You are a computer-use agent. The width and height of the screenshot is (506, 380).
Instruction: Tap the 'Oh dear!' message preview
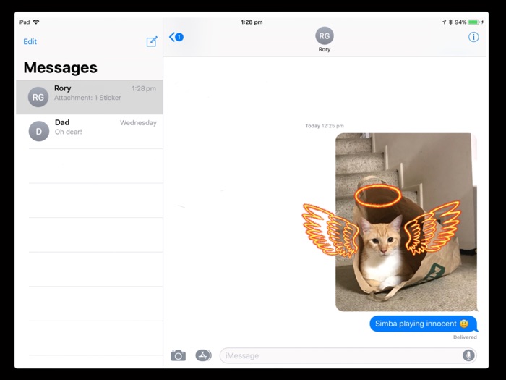pos(69,132)
